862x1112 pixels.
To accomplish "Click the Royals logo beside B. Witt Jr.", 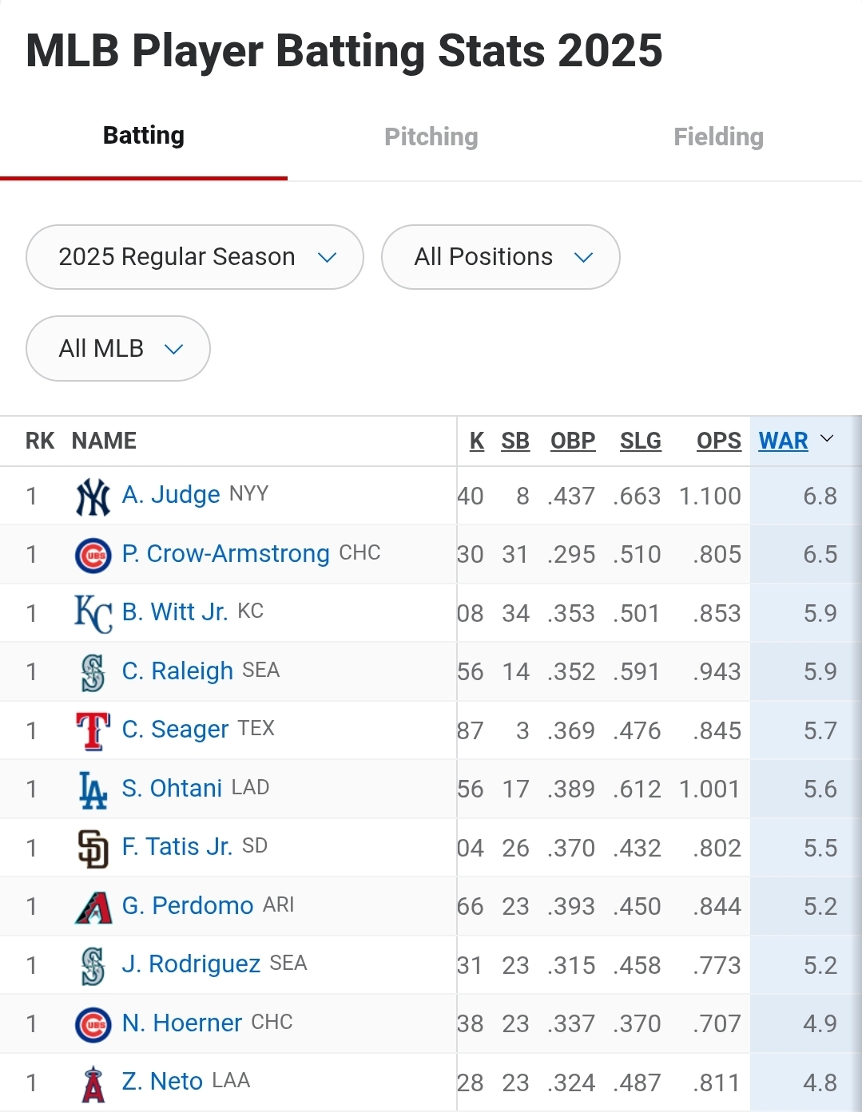I will pyautogui.click(x=93, y=613).
